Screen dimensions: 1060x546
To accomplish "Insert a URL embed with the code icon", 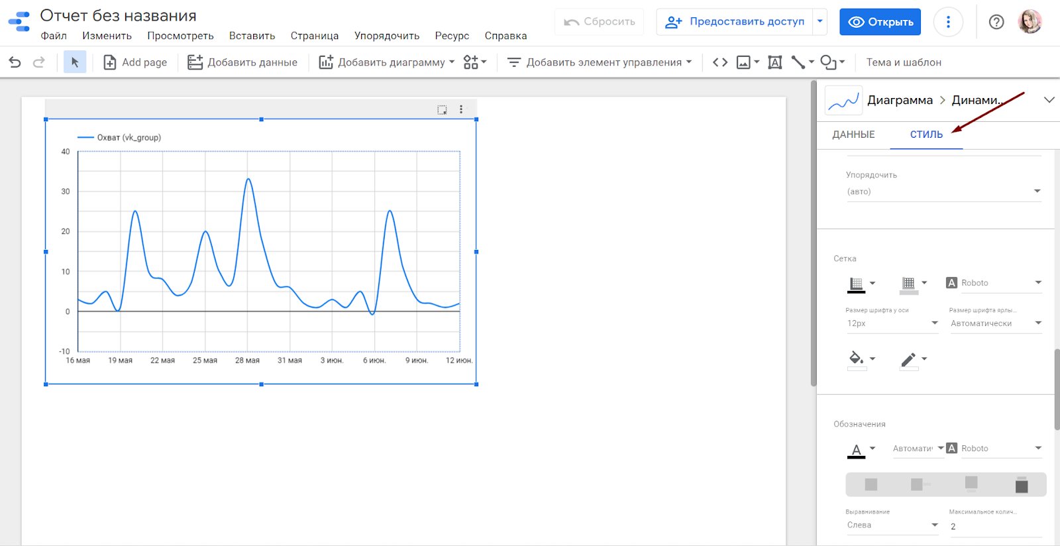I will (720, 62).
